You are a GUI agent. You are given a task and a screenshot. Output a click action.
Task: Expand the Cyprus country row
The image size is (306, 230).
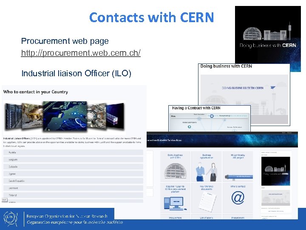pyautogui.click(x=73, y=174)
